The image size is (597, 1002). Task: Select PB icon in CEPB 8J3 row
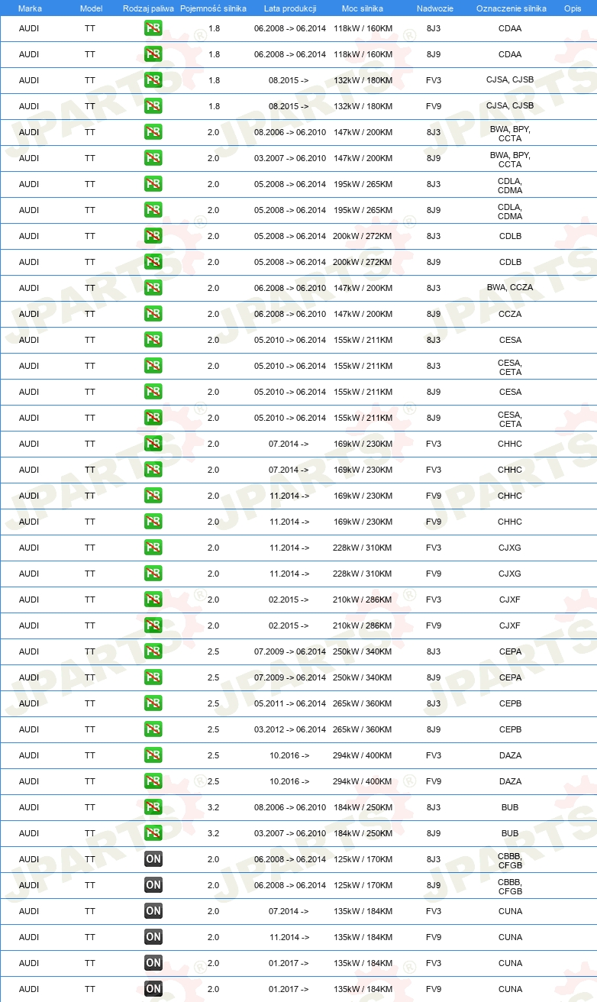[153, 703]
